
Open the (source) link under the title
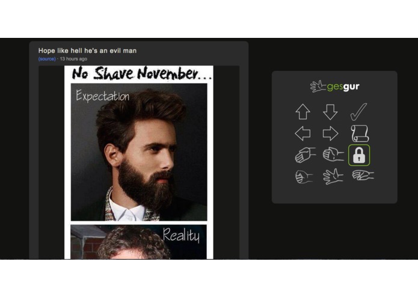(47, 59)
